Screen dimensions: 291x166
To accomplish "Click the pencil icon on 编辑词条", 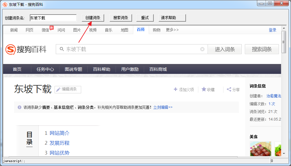I will 58,90.
